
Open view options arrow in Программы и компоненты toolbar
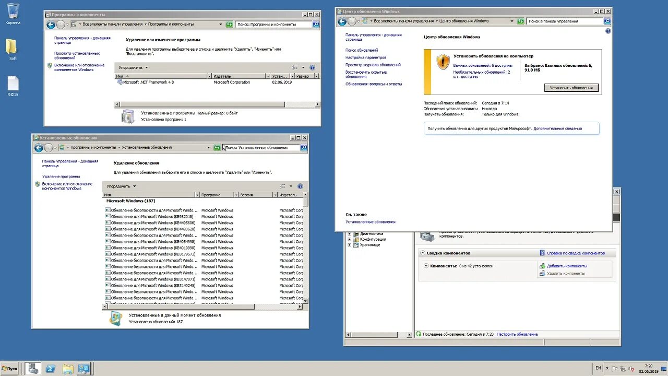tap(303, 67)
